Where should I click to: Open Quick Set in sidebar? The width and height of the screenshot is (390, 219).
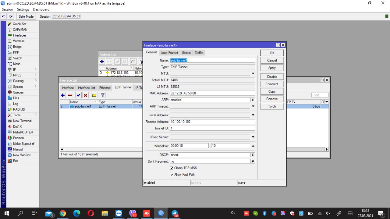19,24
